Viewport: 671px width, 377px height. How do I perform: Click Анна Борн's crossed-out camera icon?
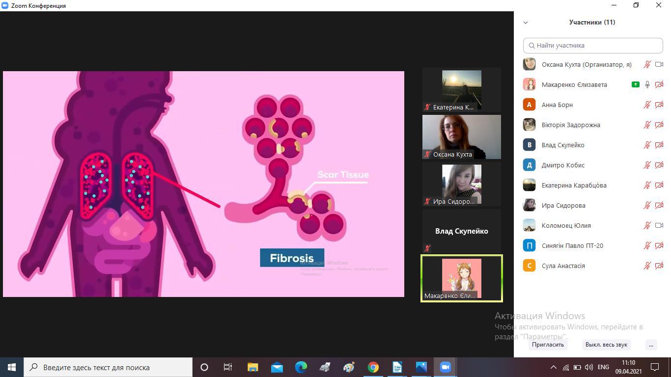659,105
